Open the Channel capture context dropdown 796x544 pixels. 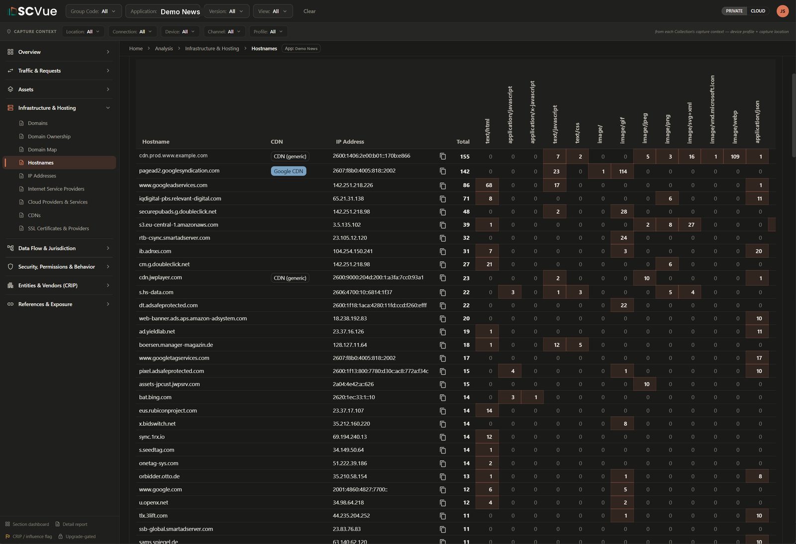224,31
